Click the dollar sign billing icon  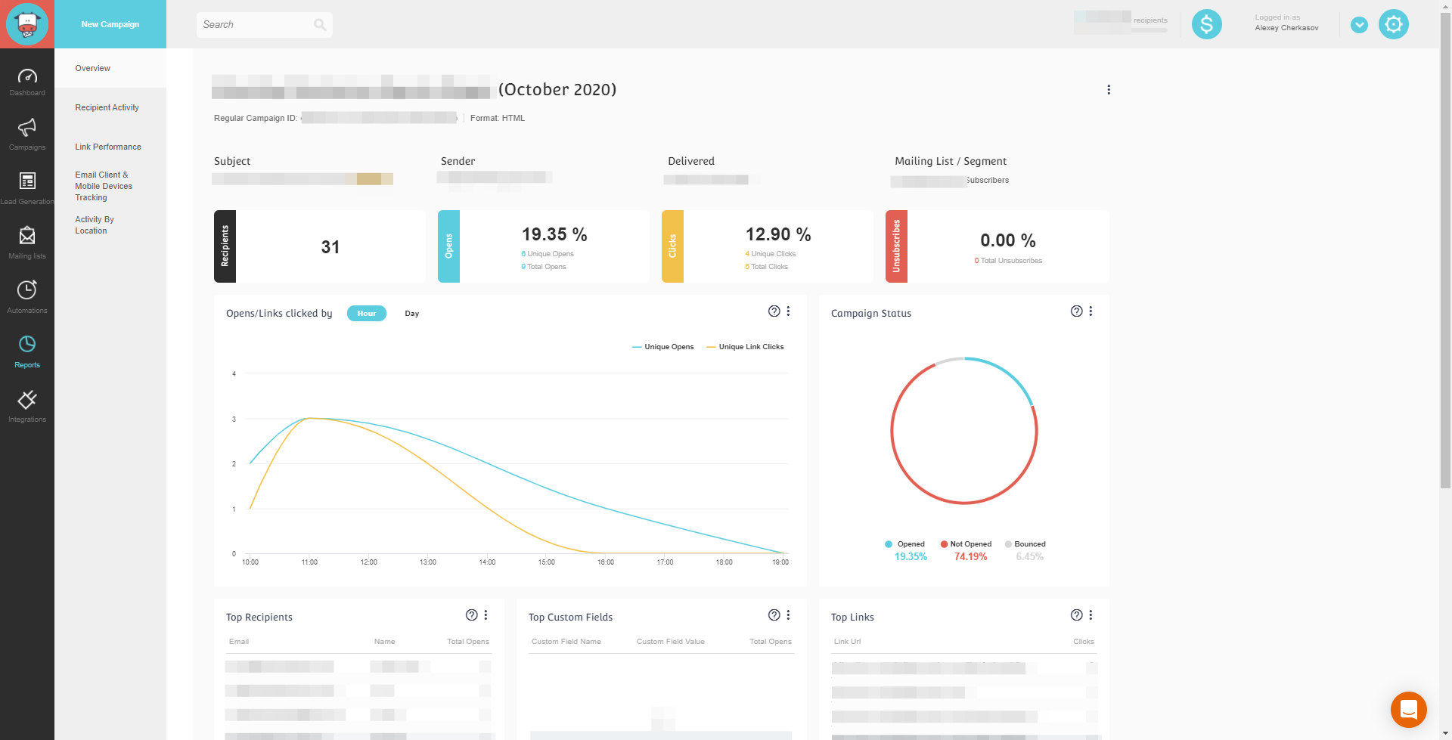click(1207, 24)
